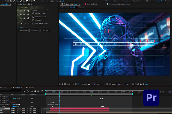Switch to the Default workspace

click(107, 1)
